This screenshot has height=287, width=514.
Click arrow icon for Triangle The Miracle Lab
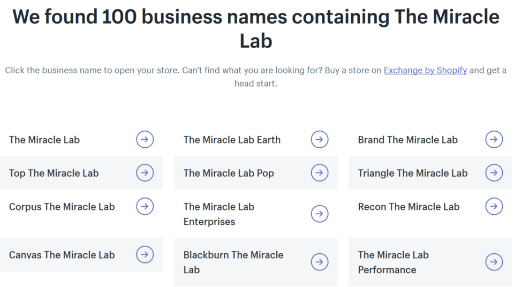pos(494,173)
